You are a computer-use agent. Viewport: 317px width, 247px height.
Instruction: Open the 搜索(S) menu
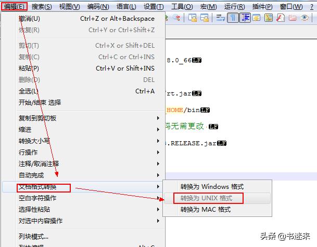click(42, 7)
